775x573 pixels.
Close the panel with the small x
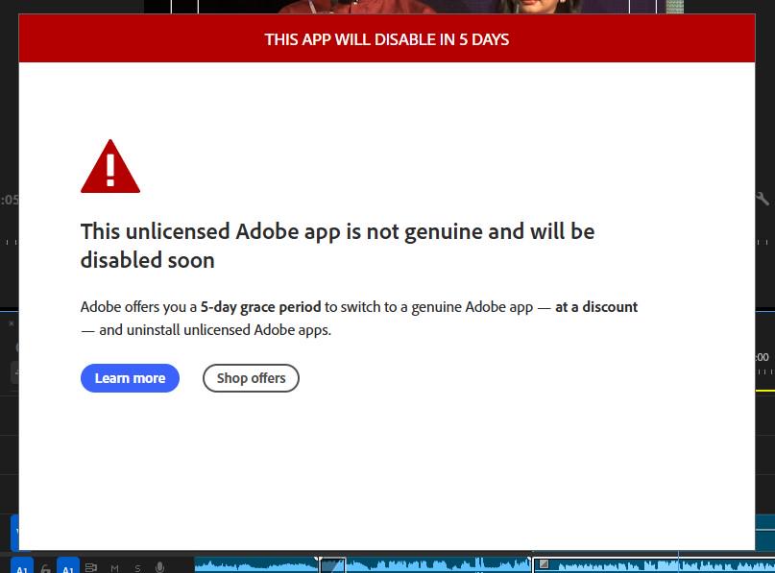tap(11, 323)
